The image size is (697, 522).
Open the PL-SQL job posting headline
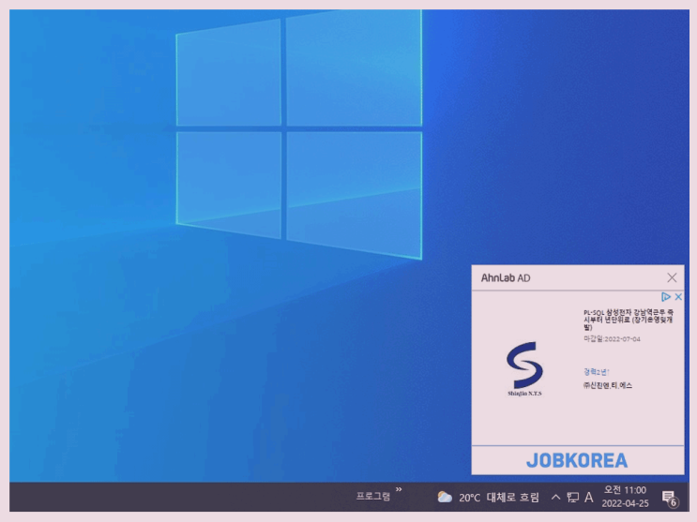[x=629, y=320]
